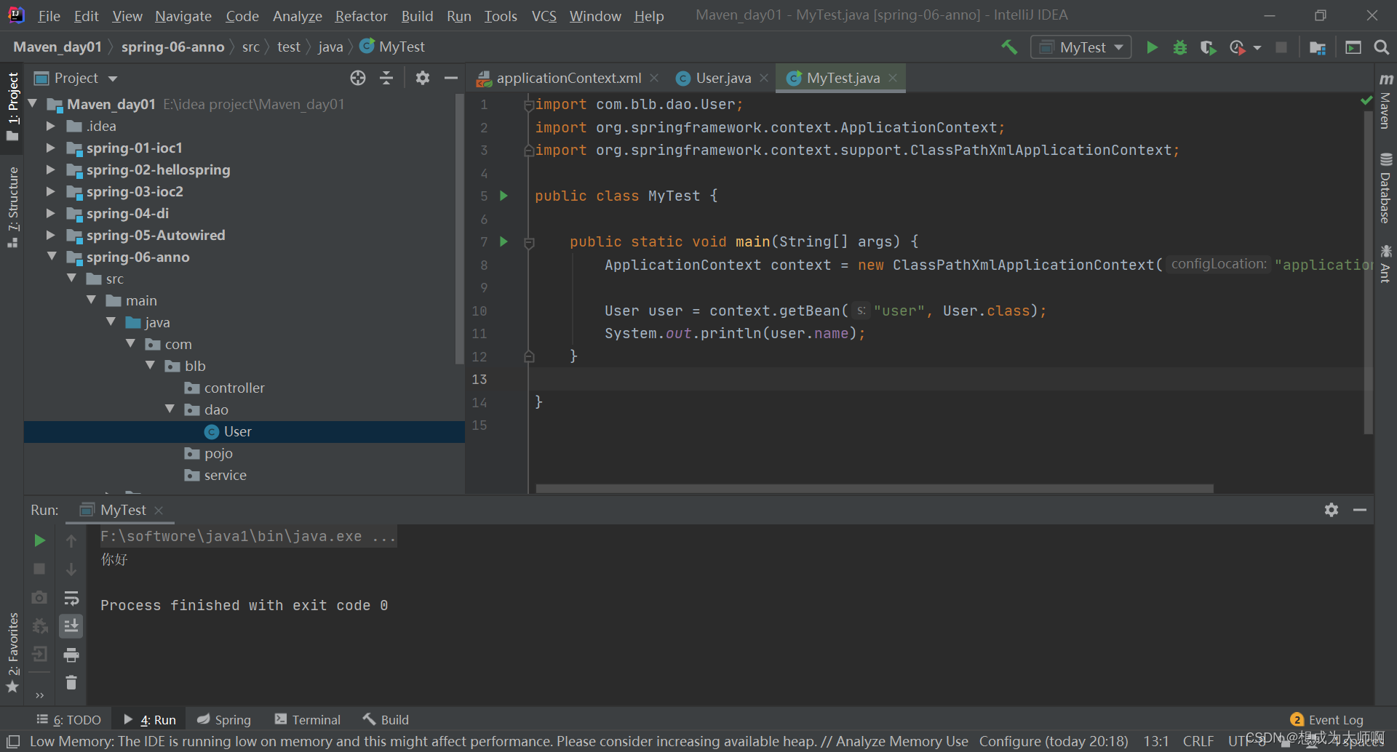Expand the spring-05-Autowired module

coord(50,235)
